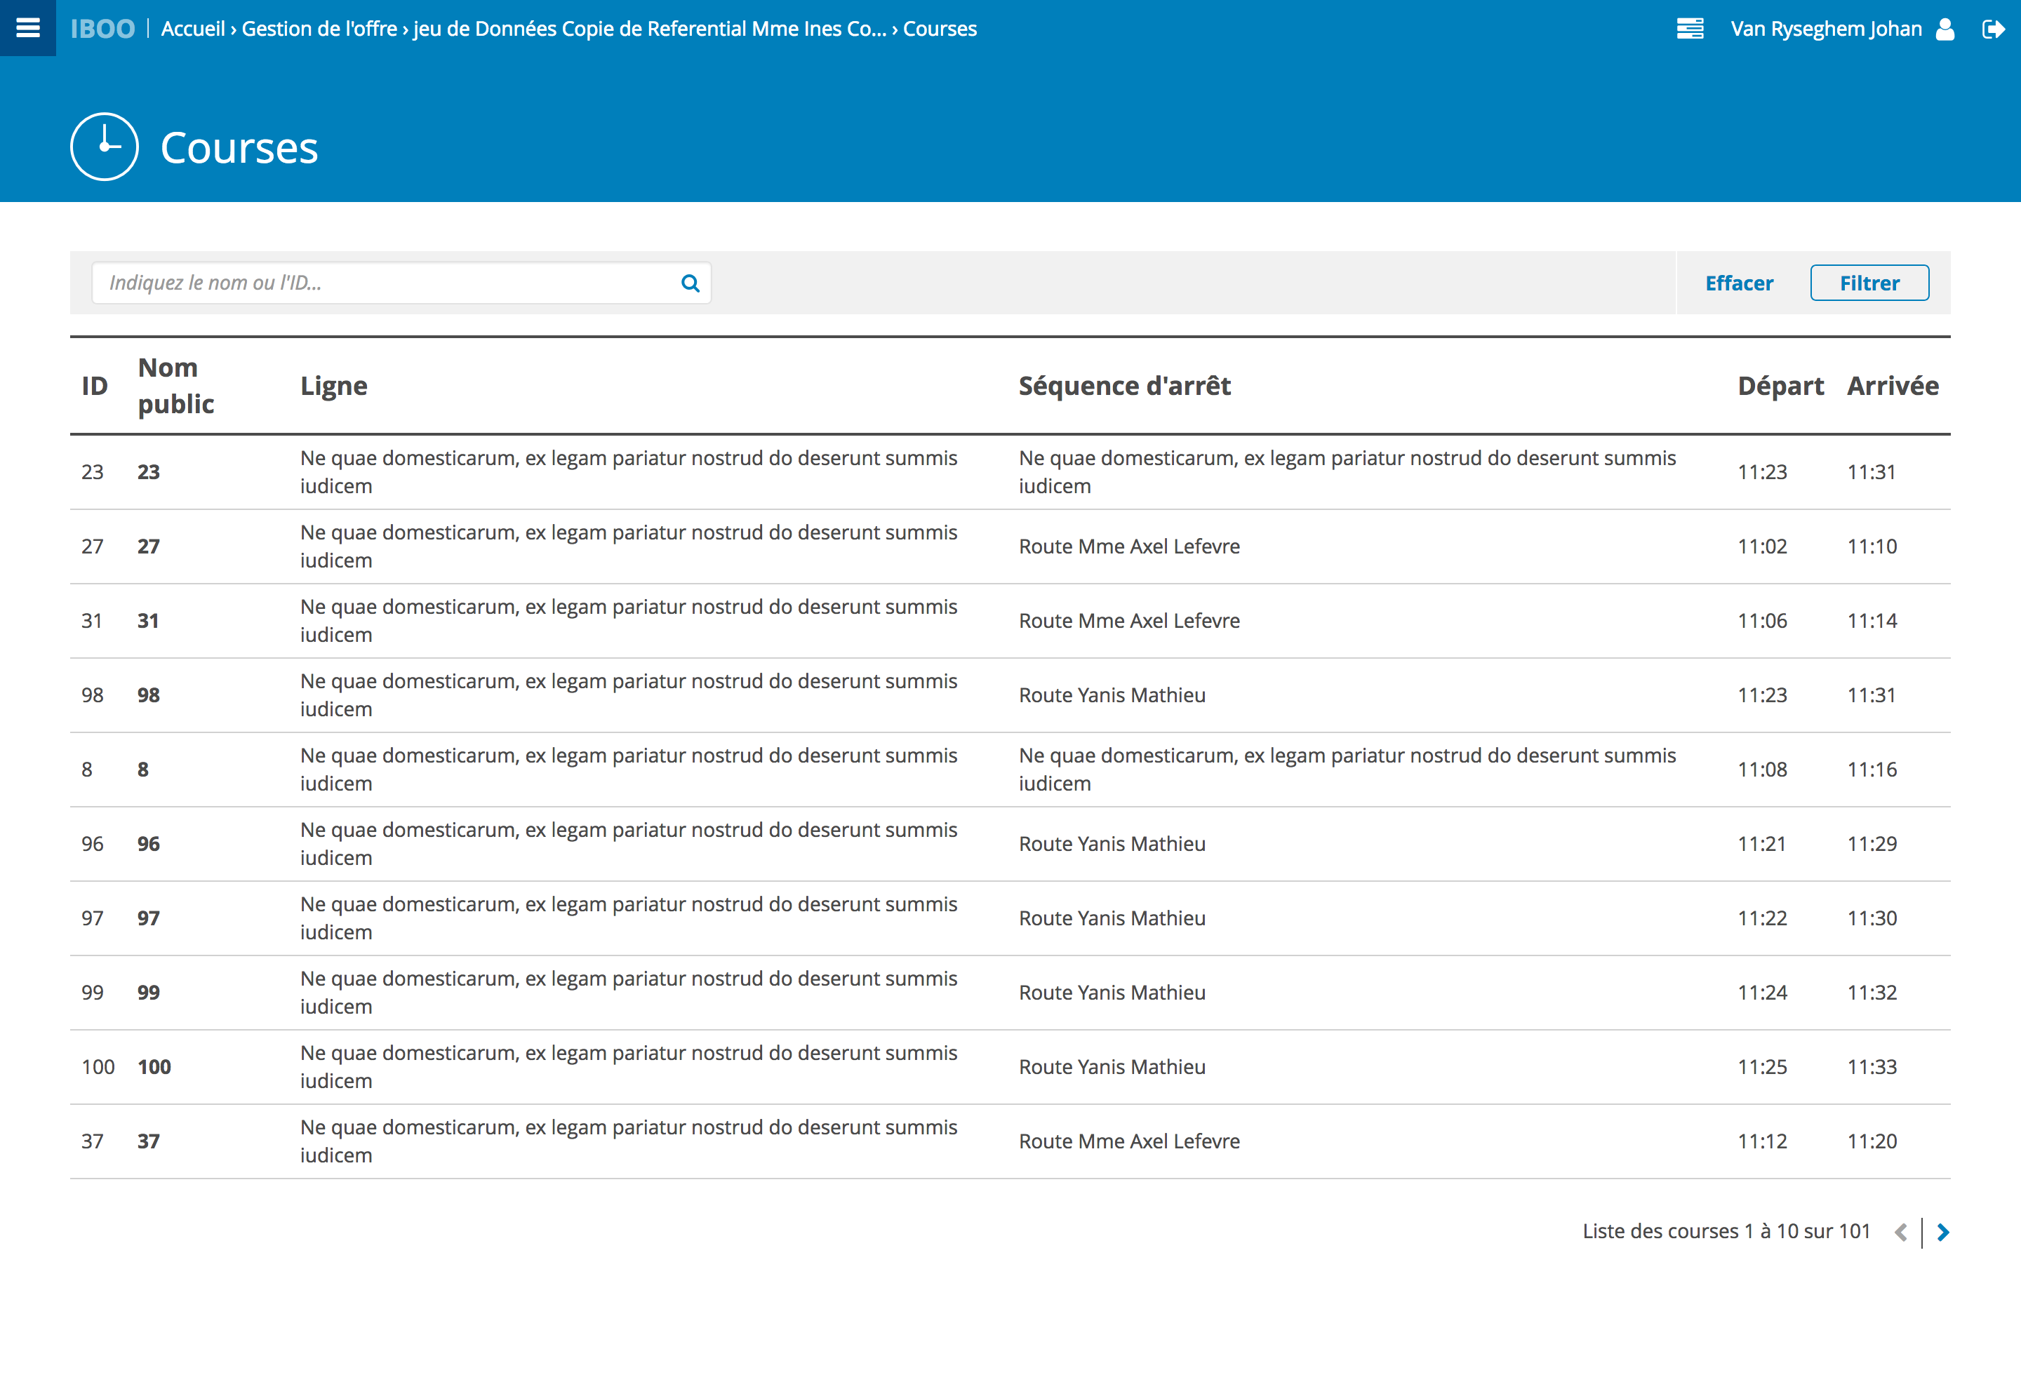The image size is (2021, 1389).
Task: Focus the name or ID search field
Action: tap(383, 283)
